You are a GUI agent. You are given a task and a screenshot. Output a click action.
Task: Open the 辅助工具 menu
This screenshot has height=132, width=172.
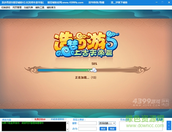40,8
